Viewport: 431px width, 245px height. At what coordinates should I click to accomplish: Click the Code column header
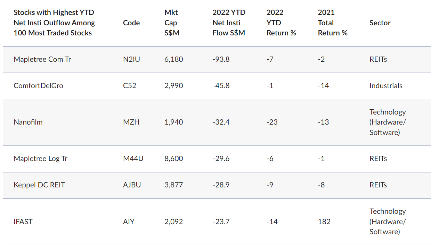(131, 23)
